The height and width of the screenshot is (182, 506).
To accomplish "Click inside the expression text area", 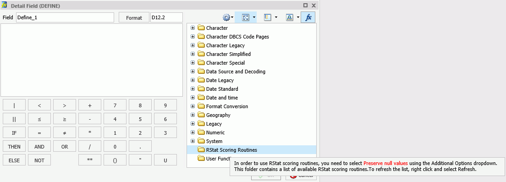I will tap(92, 60).
